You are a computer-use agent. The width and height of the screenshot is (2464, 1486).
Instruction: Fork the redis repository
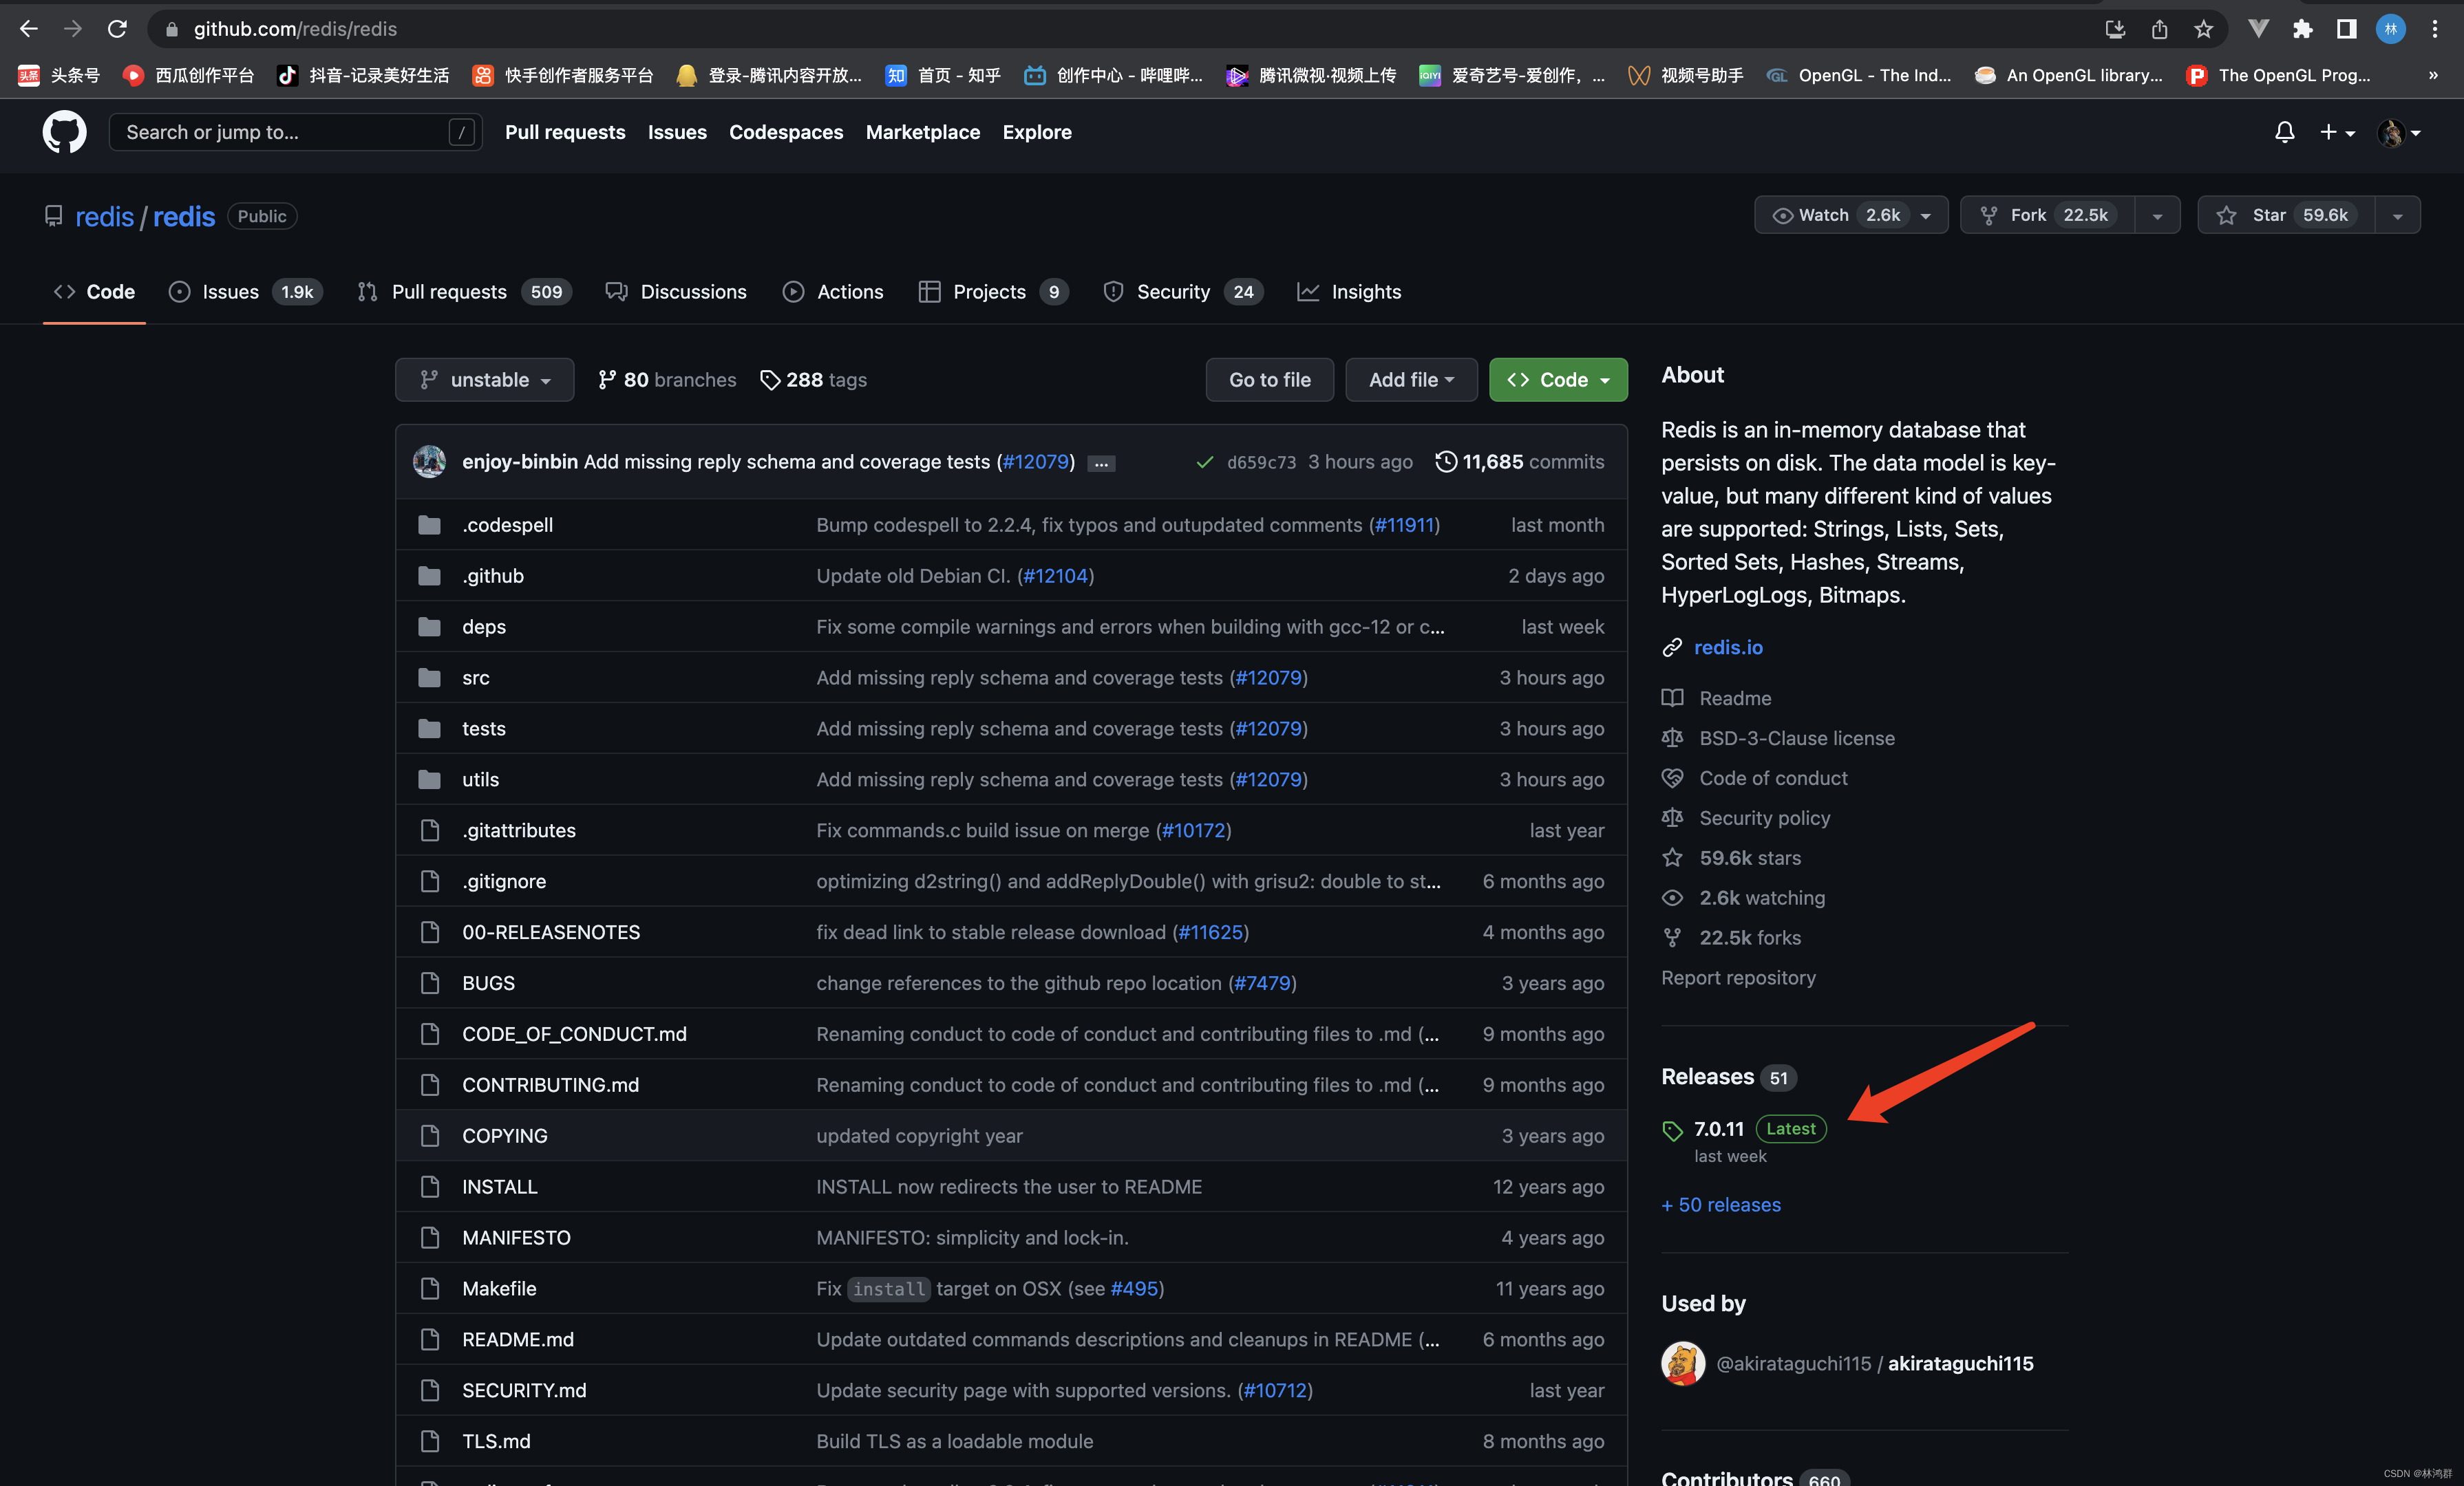2047,215
